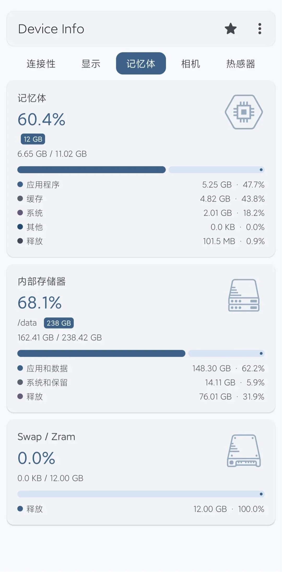Open the 相机 tab
This screenshot has width=282, height=572.
coord(191,64)
